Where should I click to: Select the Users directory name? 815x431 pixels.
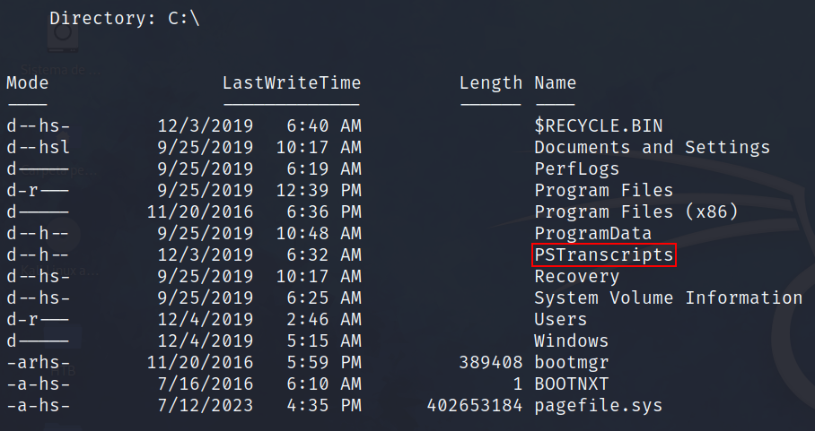point(560,319)
